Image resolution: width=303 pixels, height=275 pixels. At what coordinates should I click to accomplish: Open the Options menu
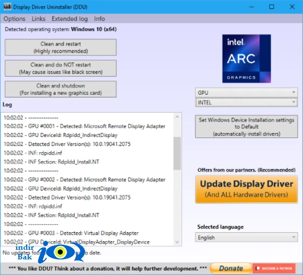click(15, 19)
